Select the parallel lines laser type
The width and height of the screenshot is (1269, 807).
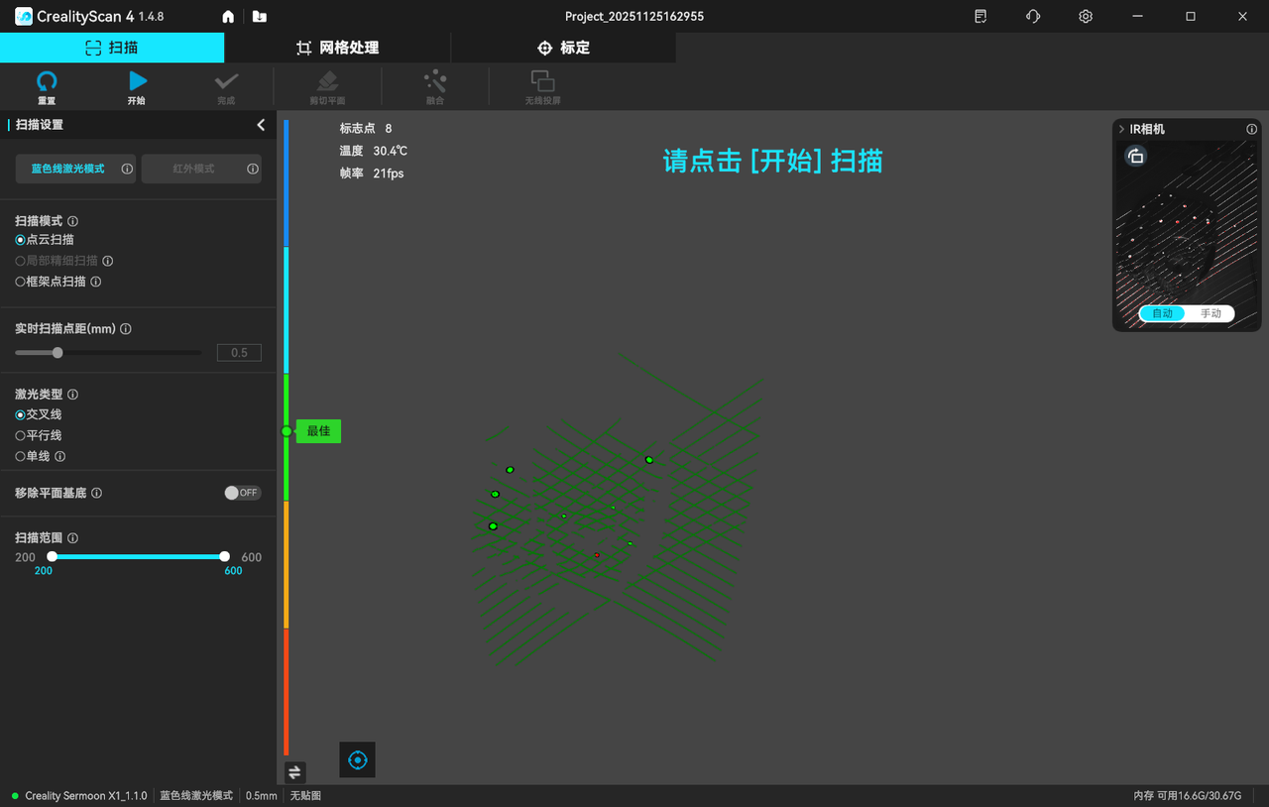(x=21, y=435)
